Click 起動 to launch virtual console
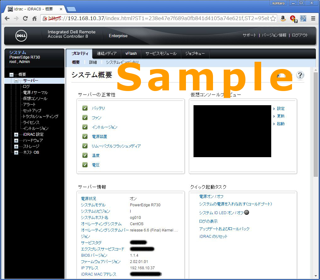Screen dimensions: 320x280 [281, 124]
